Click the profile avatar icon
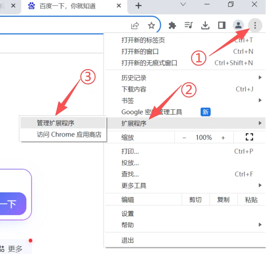The width and height of the screenshot is (266, 254). (238, 26)
